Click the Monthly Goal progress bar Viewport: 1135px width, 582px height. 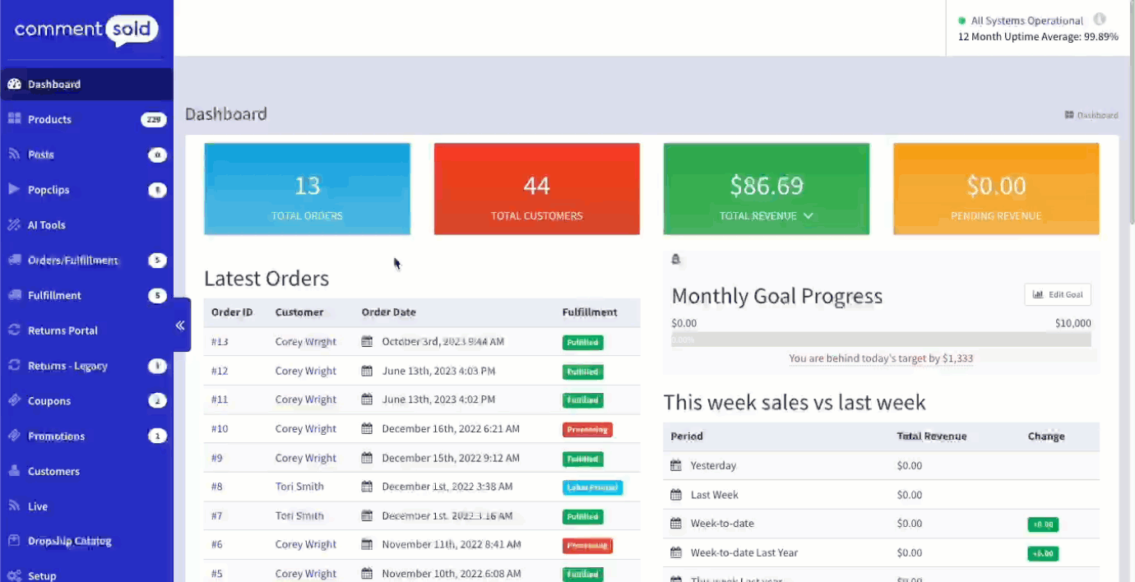click(881, 339)
